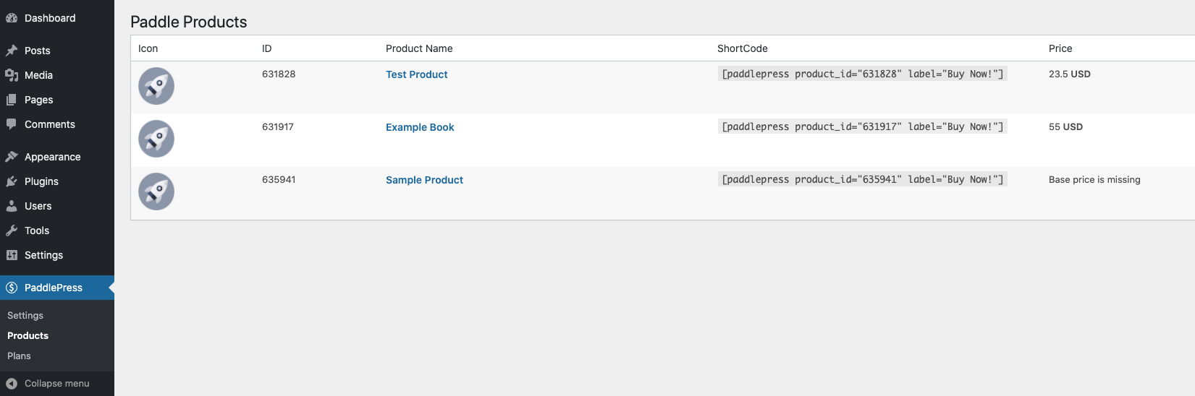
Task: Click the ID value 635941
Action: (279, 179)
